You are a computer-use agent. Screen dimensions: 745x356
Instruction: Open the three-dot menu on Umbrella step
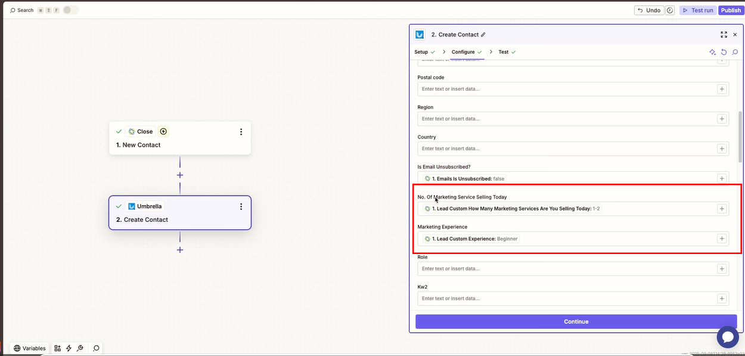[x=241, y=206]
